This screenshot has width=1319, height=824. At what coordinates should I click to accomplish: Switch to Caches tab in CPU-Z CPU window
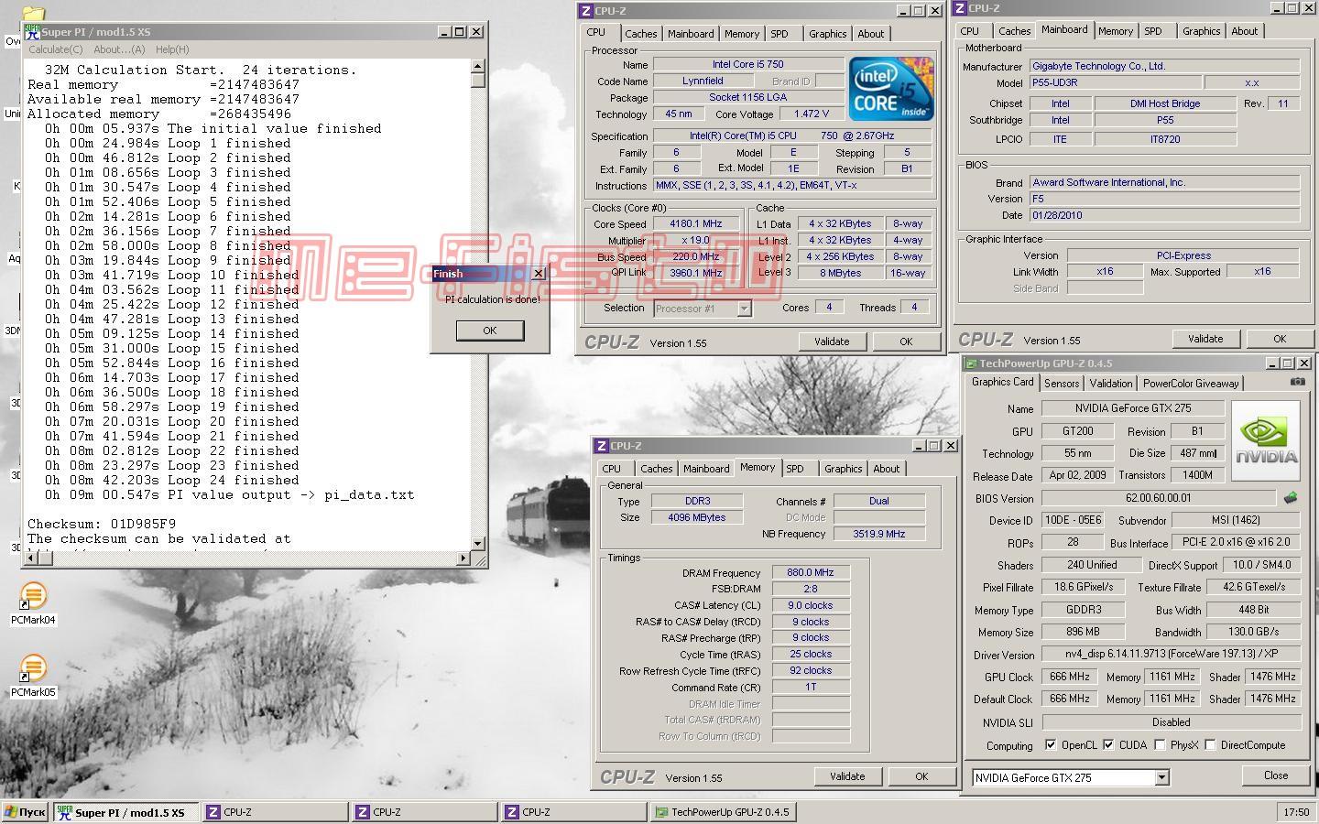tap(641, 34)
